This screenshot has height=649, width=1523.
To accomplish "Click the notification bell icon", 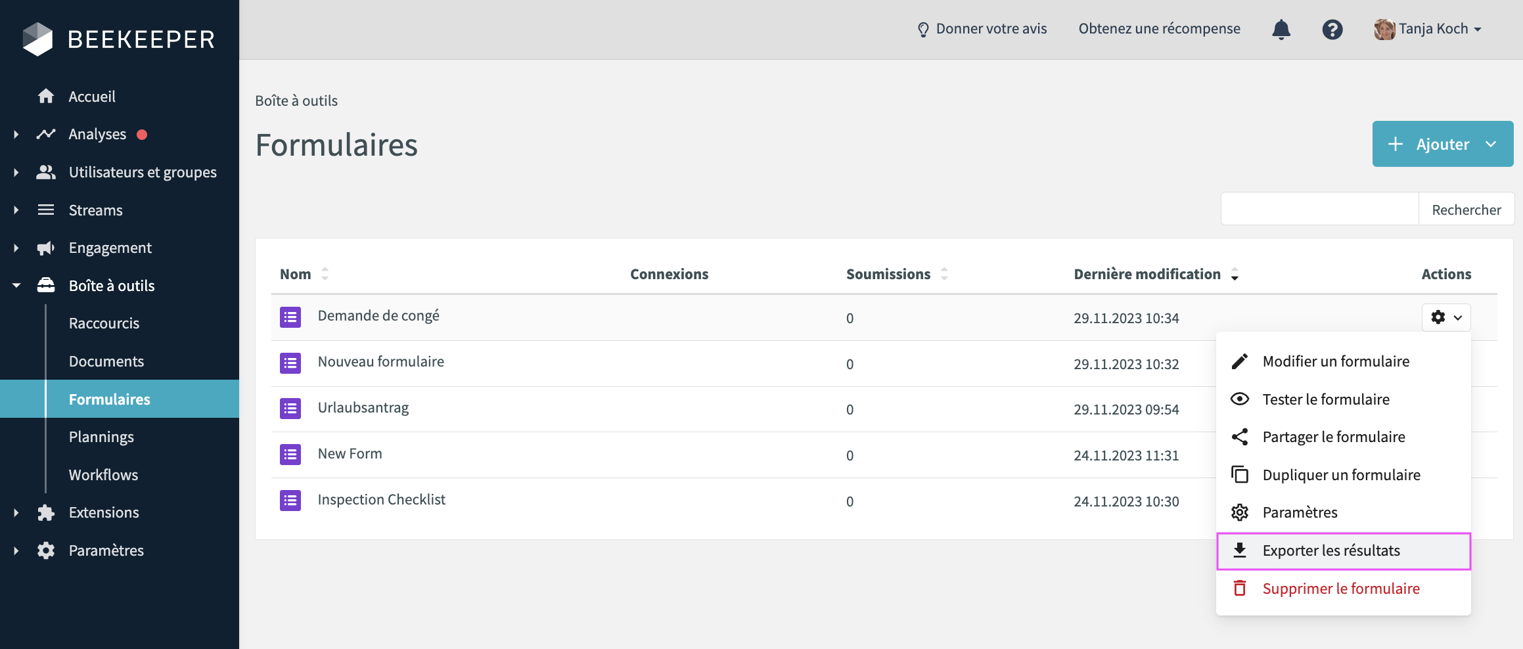I will click(1281, 30).
